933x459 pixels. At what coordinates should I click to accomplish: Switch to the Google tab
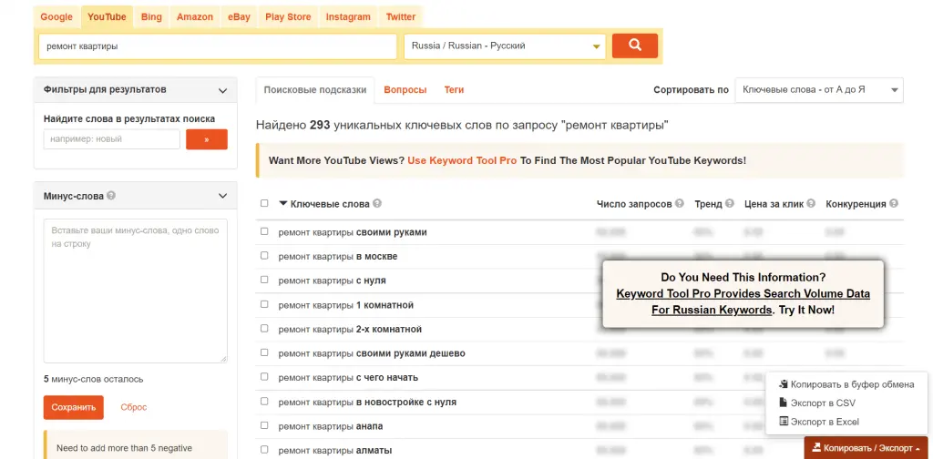click(56, 16)
